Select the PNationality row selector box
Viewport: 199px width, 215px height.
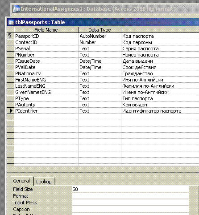tap(10, 73)
